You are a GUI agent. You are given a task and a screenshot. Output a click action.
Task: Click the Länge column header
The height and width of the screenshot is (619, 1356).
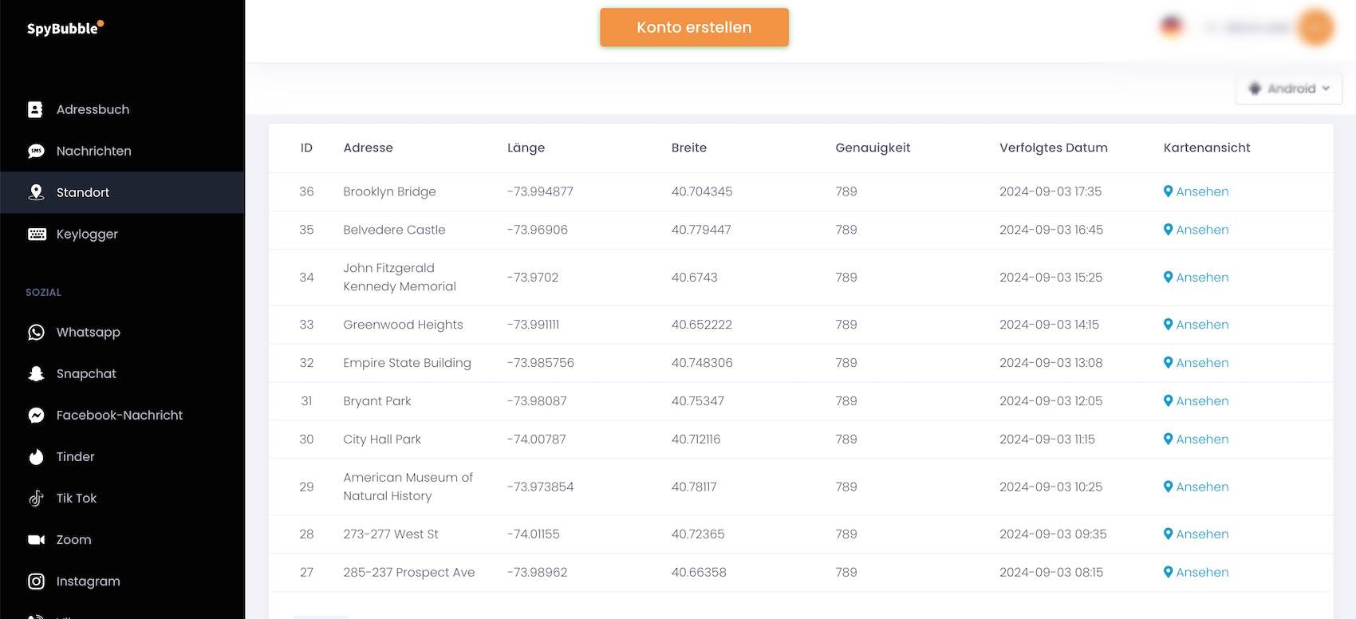pos(526,148)
